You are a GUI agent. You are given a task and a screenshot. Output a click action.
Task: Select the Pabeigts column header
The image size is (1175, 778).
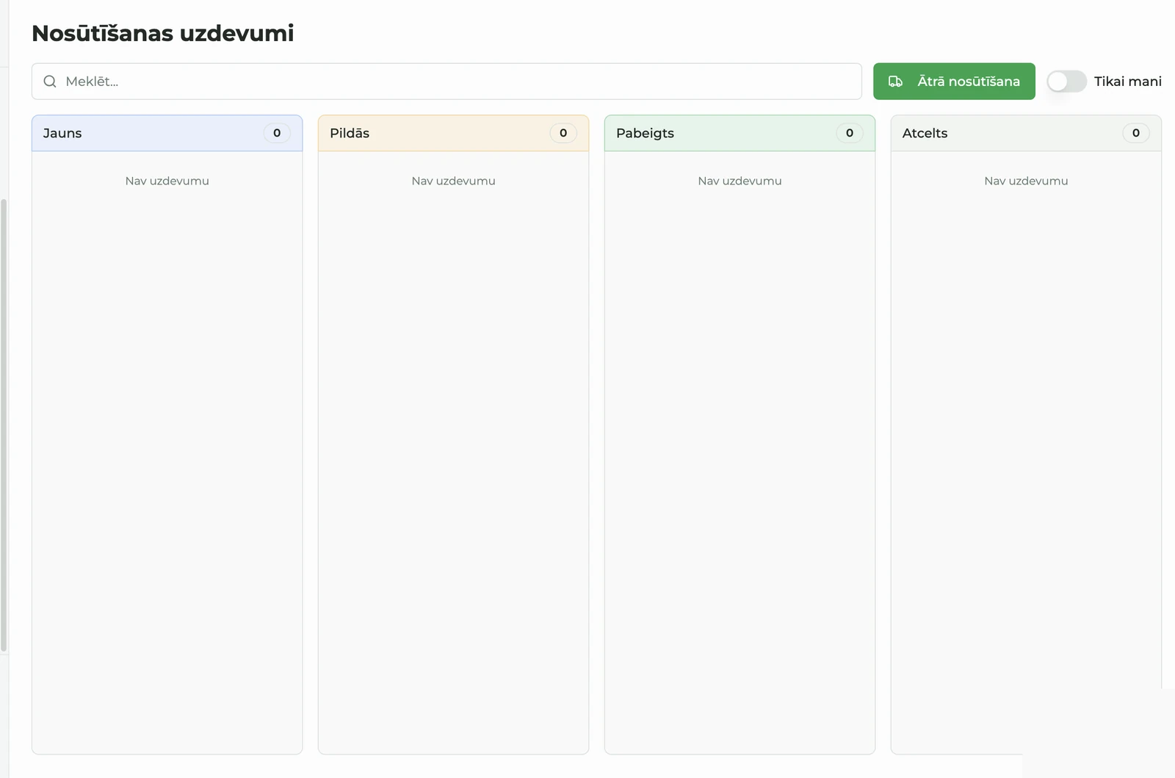click(740, 133)
